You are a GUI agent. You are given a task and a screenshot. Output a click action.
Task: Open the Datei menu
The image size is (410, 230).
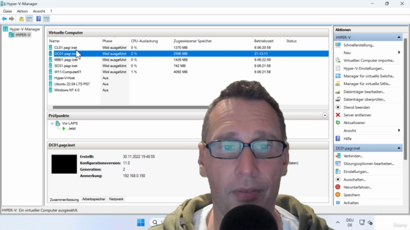(x=7, y=11)
